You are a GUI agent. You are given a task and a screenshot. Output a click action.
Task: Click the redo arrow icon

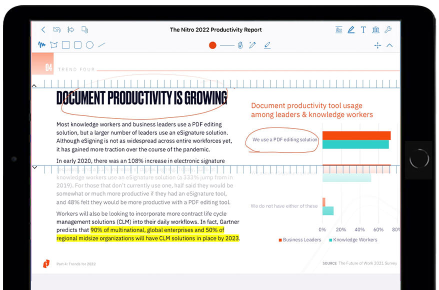click(x=71, y=29)
